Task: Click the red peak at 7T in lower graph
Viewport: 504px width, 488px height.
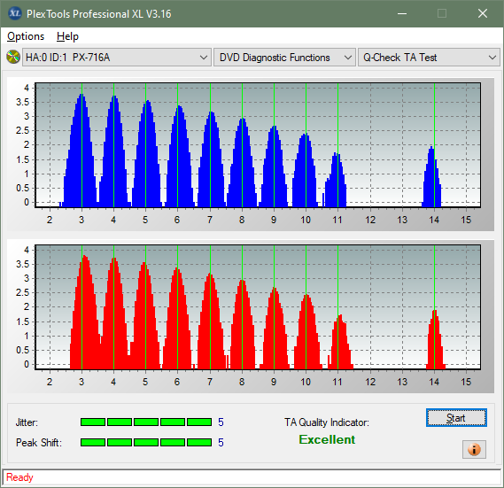Action: pos(210,321)
